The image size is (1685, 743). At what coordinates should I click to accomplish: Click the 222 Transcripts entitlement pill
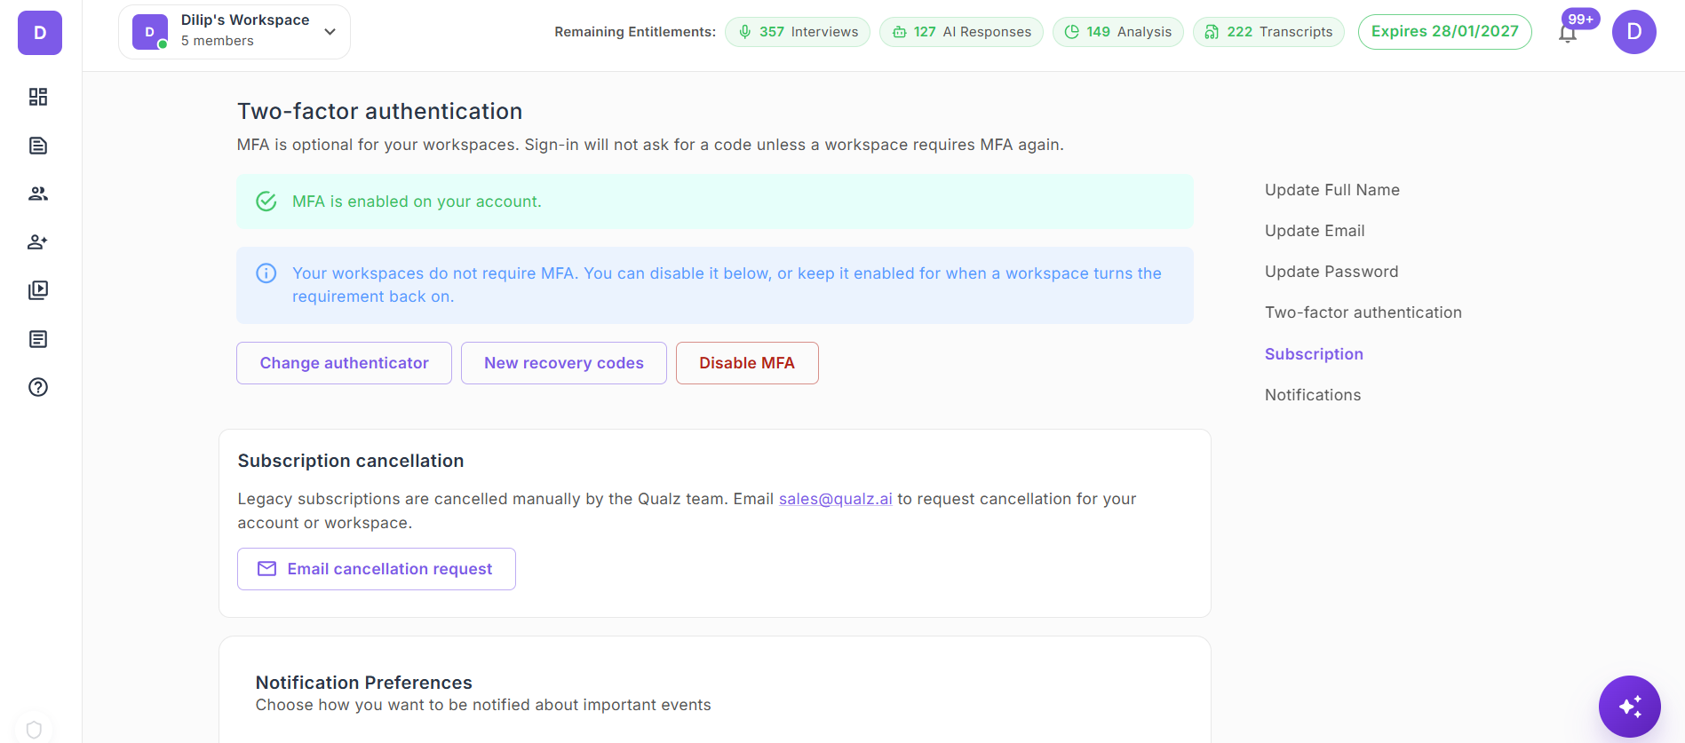pyautogui.click(x=1268, y=32)
